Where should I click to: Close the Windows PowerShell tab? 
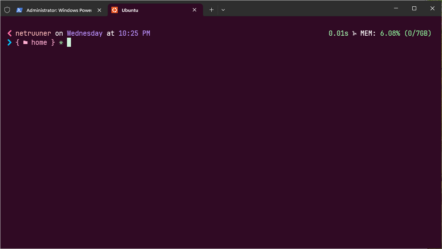99,10
